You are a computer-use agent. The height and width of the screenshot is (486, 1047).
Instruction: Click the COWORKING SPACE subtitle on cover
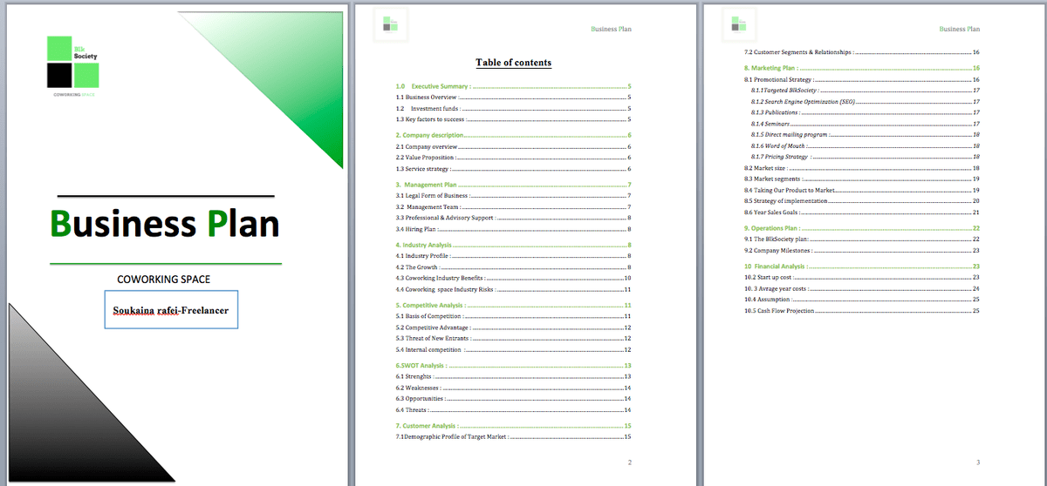(x=164, y=280)
